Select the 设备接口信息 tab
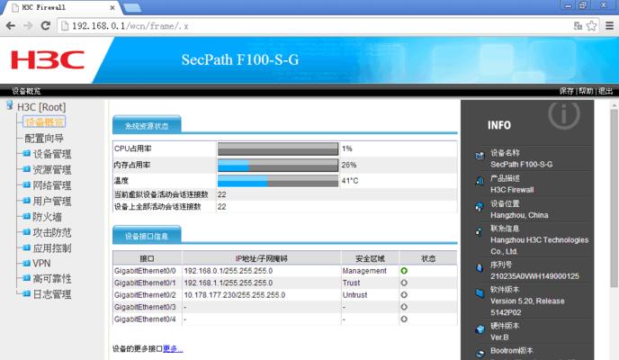This screenshot has width=619, height=360. click(x=147, y=236)
